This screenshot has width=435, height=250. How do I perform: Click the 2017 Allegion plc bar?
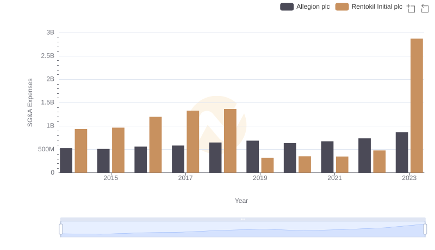point(178,159)
